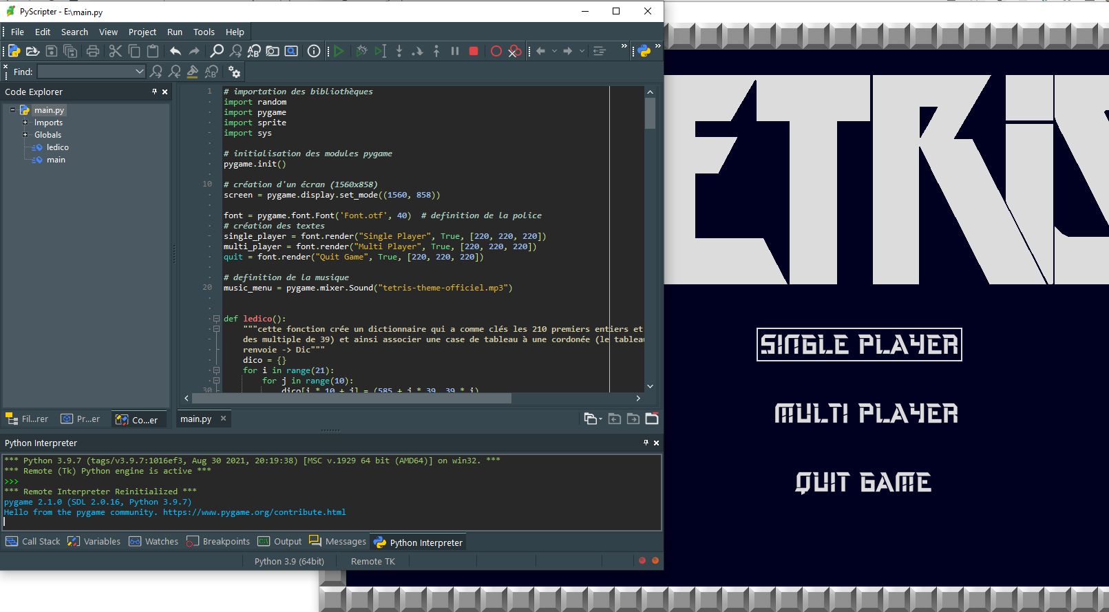Expand the Imports node in Code Explorer
This screenshot has height=612, width=1109.
(x=25, y=123)
